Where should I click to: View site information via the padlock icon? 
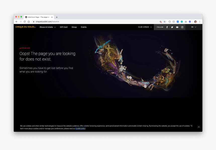pyautogui.click(x=34, y=22)
